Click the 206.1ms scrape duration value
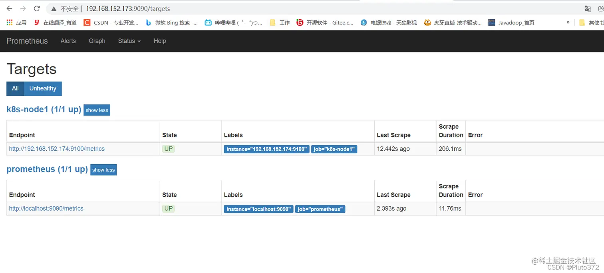 click(x=450, y=149)
